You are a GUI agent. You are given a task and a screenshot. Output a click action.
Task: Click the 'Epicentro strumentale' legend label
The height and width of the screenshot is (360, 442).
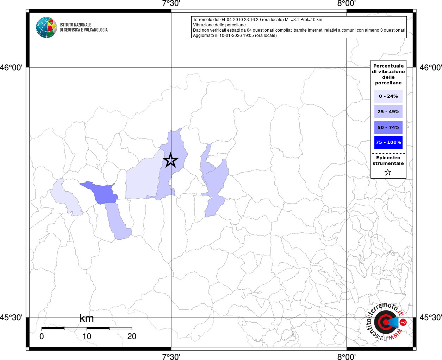click(388, 161)
